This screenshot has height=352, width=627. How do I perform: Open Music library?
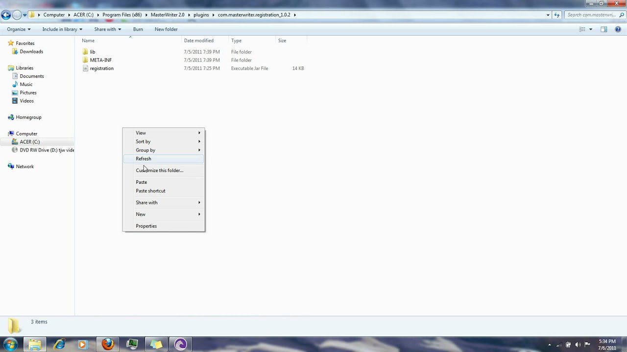point(26,85)
